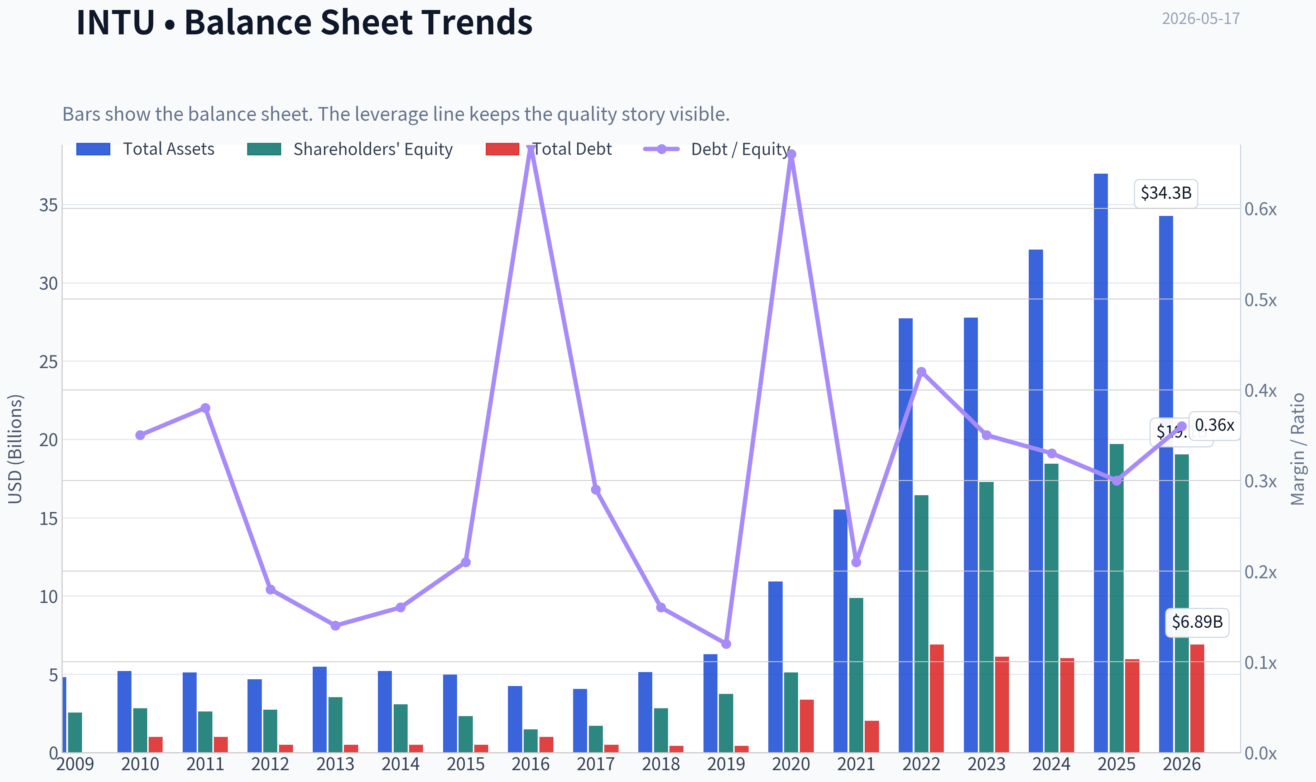
Task: Toggle the Debt / Equity legend entry
Action: [717, 149]
